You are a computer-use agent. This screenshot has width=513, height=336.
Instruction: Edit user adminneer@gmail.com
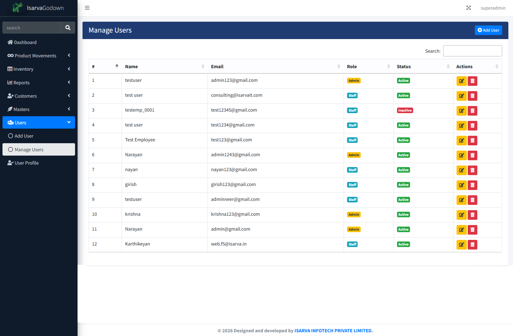[462, 200]
